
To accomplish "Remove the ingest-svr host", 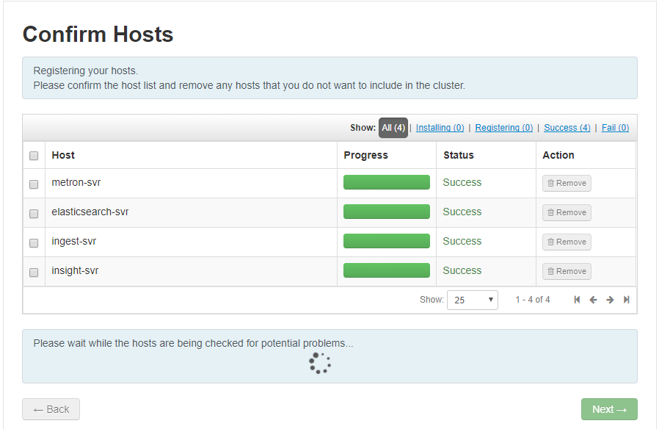I will click(x=567, y=242).
